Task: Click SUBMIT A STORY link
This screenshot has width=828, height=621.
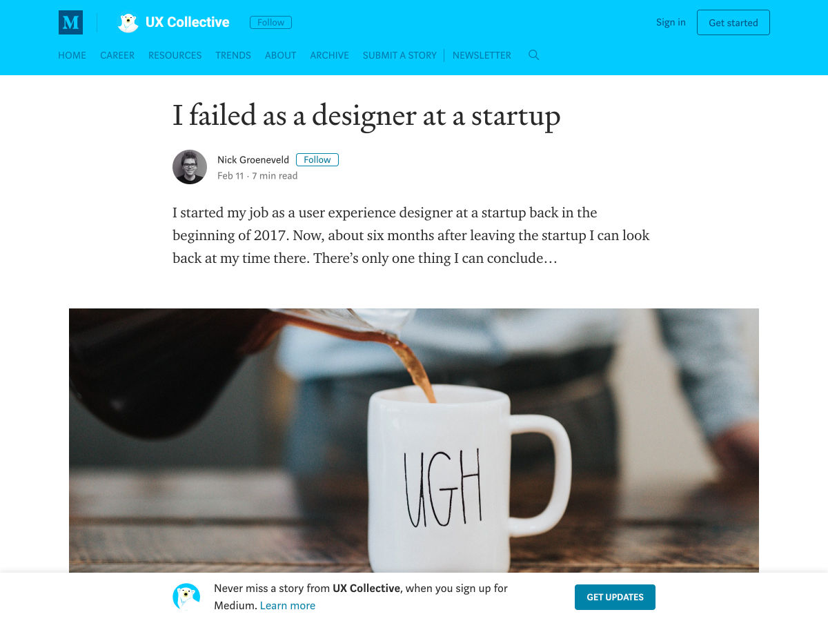Action: click(x=400, y=55)
